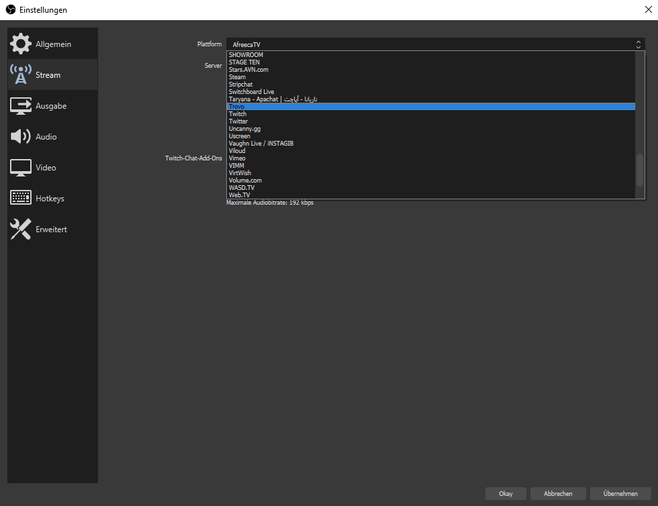Pick Vimeo from the dropdown list
The height and width of the screenshot is (506, 658).
click(x=237, y=158)
